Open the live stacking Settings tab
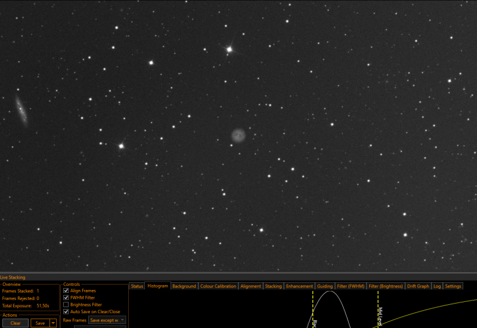The height and width of the screenshot is (328, 477). [453, 286]
